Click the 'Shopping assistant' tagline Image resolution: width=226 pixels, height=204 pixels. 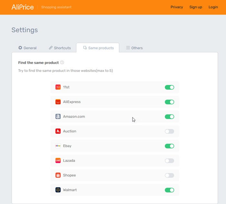click(x=56, y=7)
